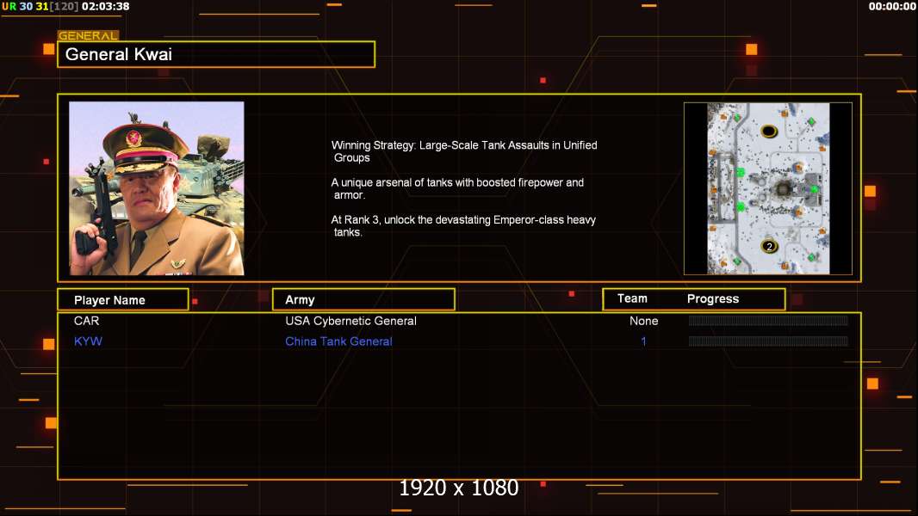Click the 02:03:38 clock display
This screenshot has width=918, height=516.
(105, 6)
